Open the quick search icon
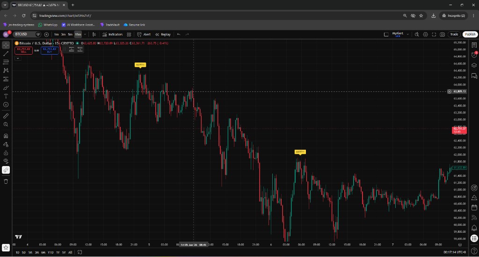 click(x=417, y=35)
